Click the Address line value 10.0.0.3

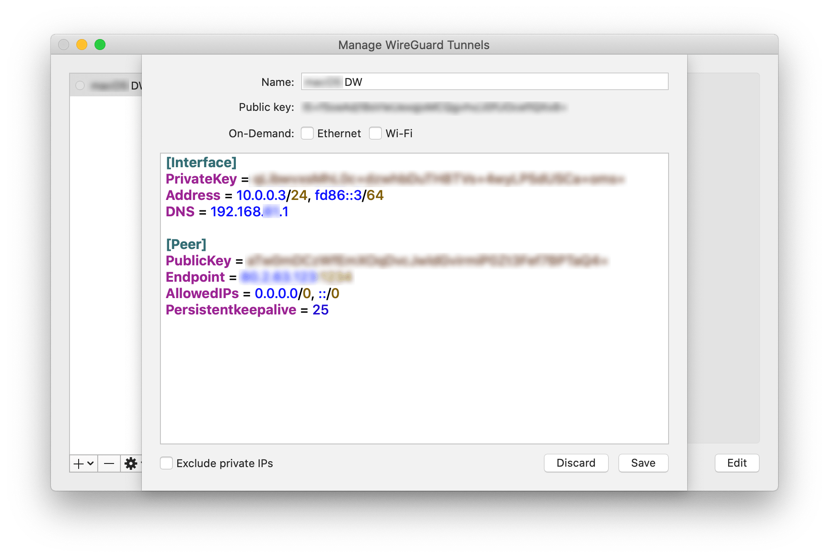pyautogui.click(x=261, y=195)
